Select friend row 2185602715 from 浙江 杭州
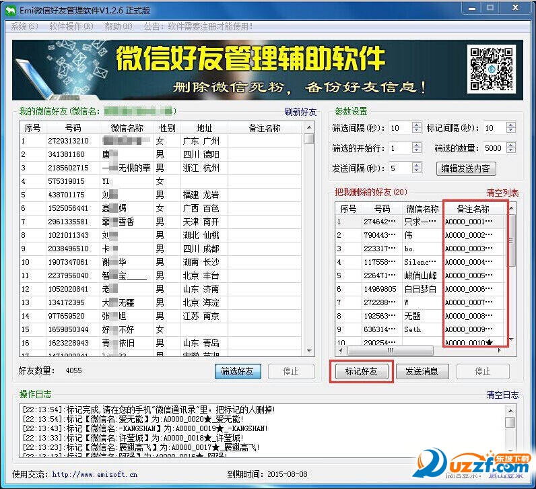536x489 pixels. click(161, 168)
